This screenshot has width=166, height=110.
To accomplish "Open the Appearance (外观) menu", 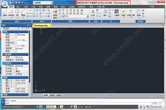I will (x=152, y=7).
